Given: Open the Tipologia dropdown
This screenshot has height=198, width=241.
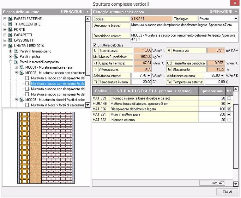Looking at the screenshot, I should 236,19.
